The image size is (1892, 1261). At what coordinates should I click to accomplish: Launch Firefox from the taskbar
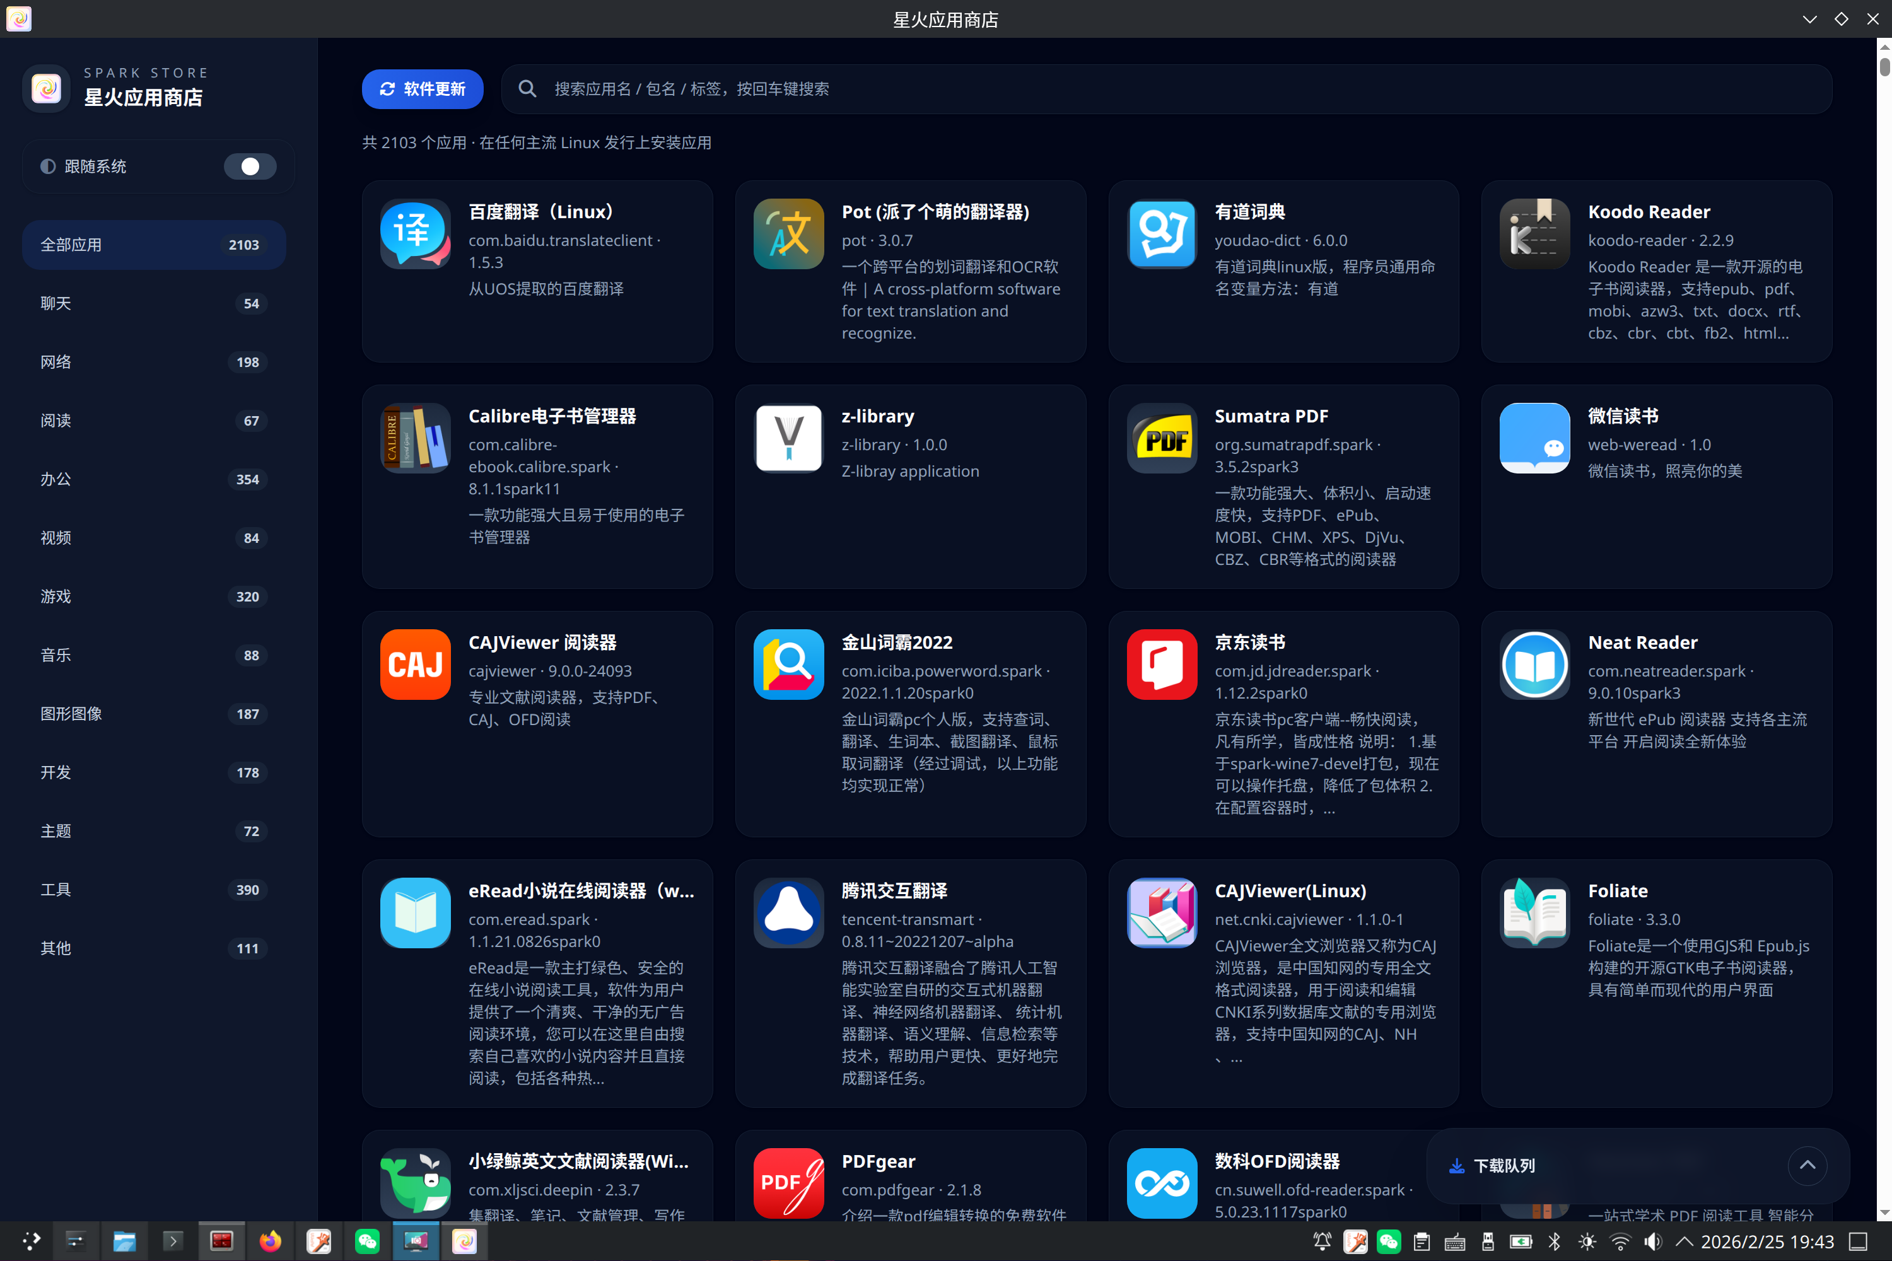click(x=269, y=1241)
